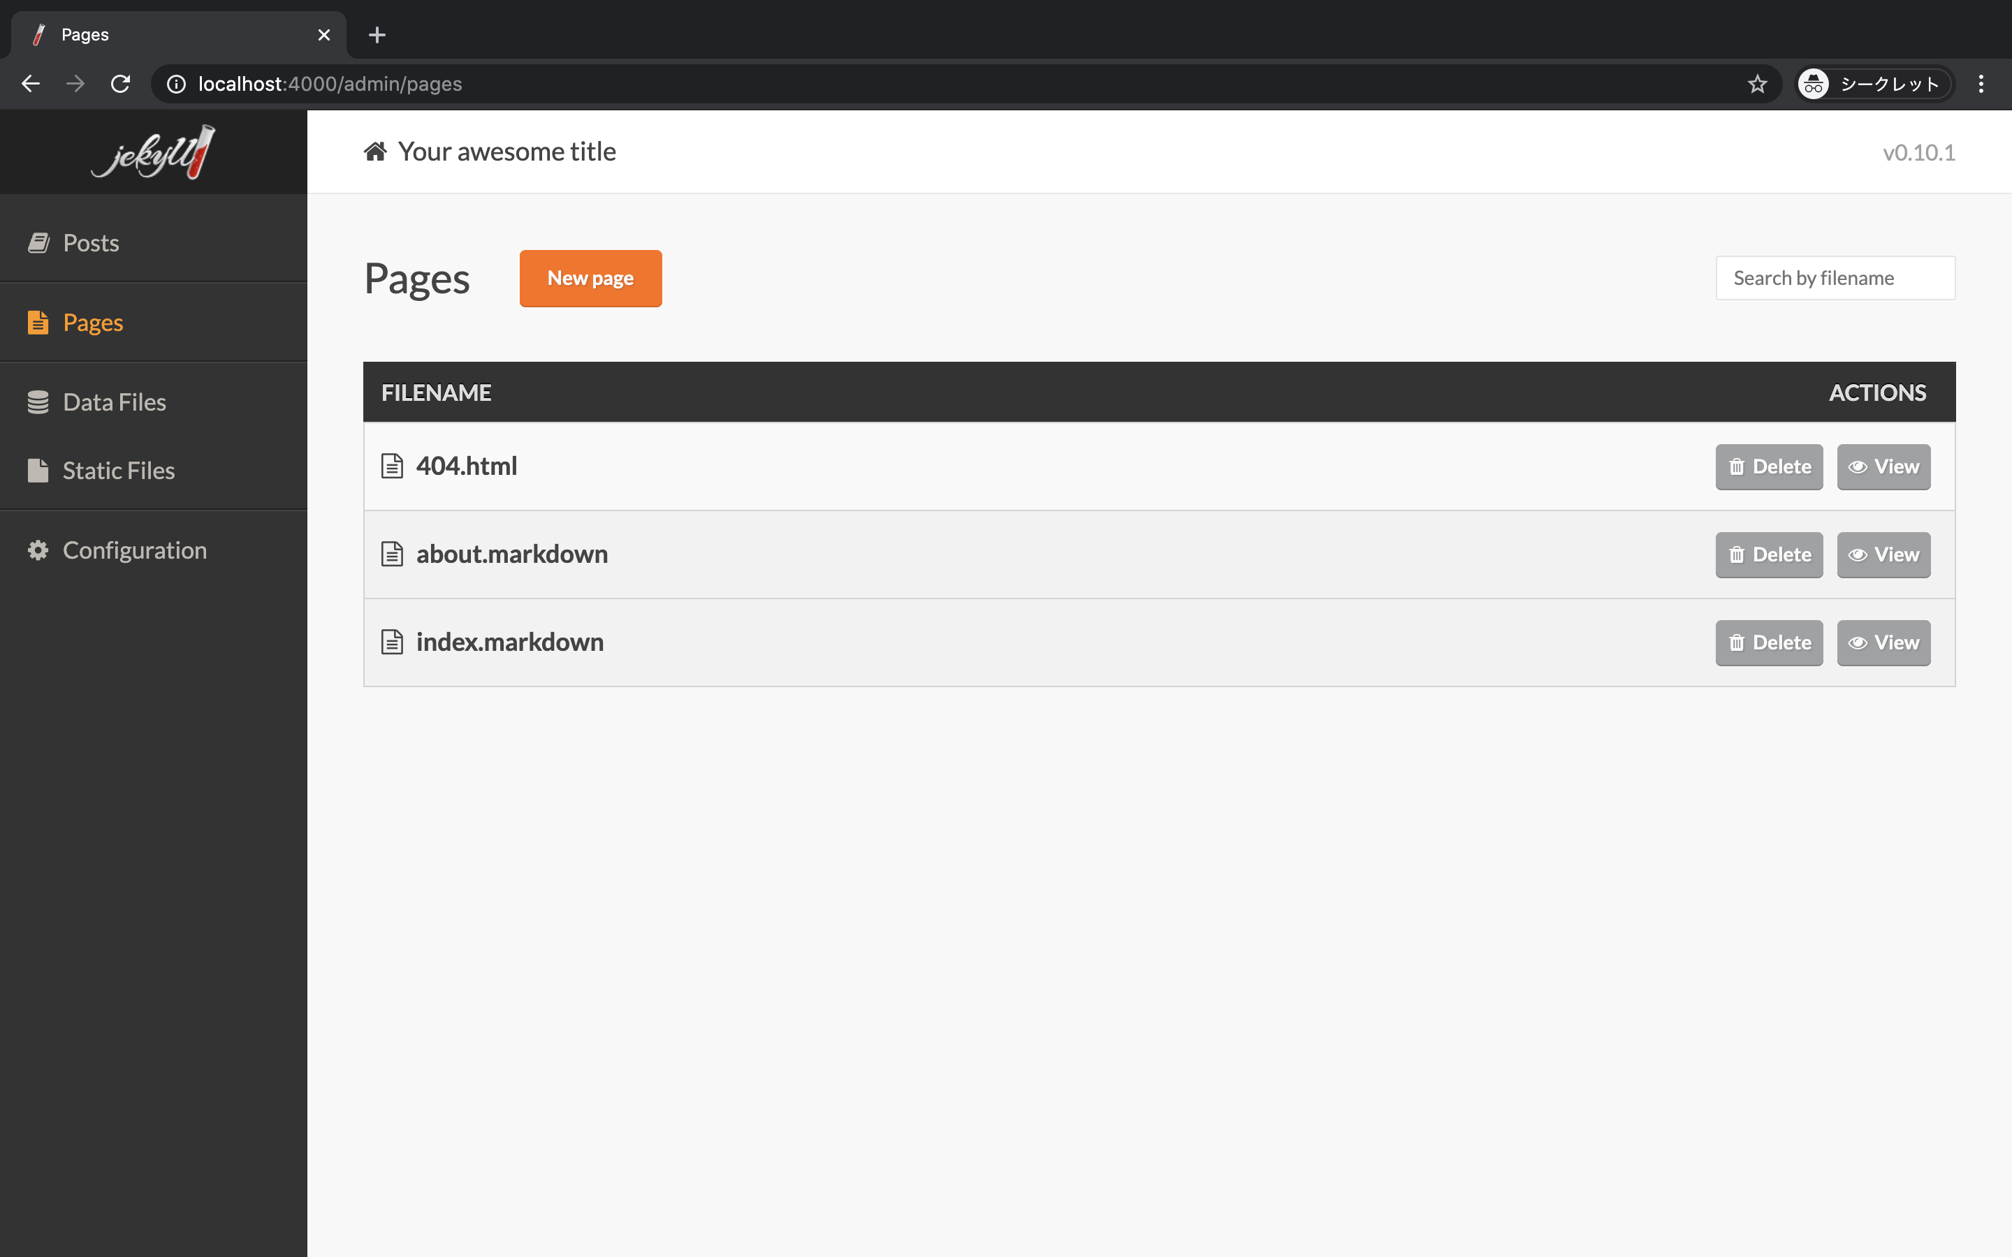Reload the page with the refresh icon

pos(121,84)
